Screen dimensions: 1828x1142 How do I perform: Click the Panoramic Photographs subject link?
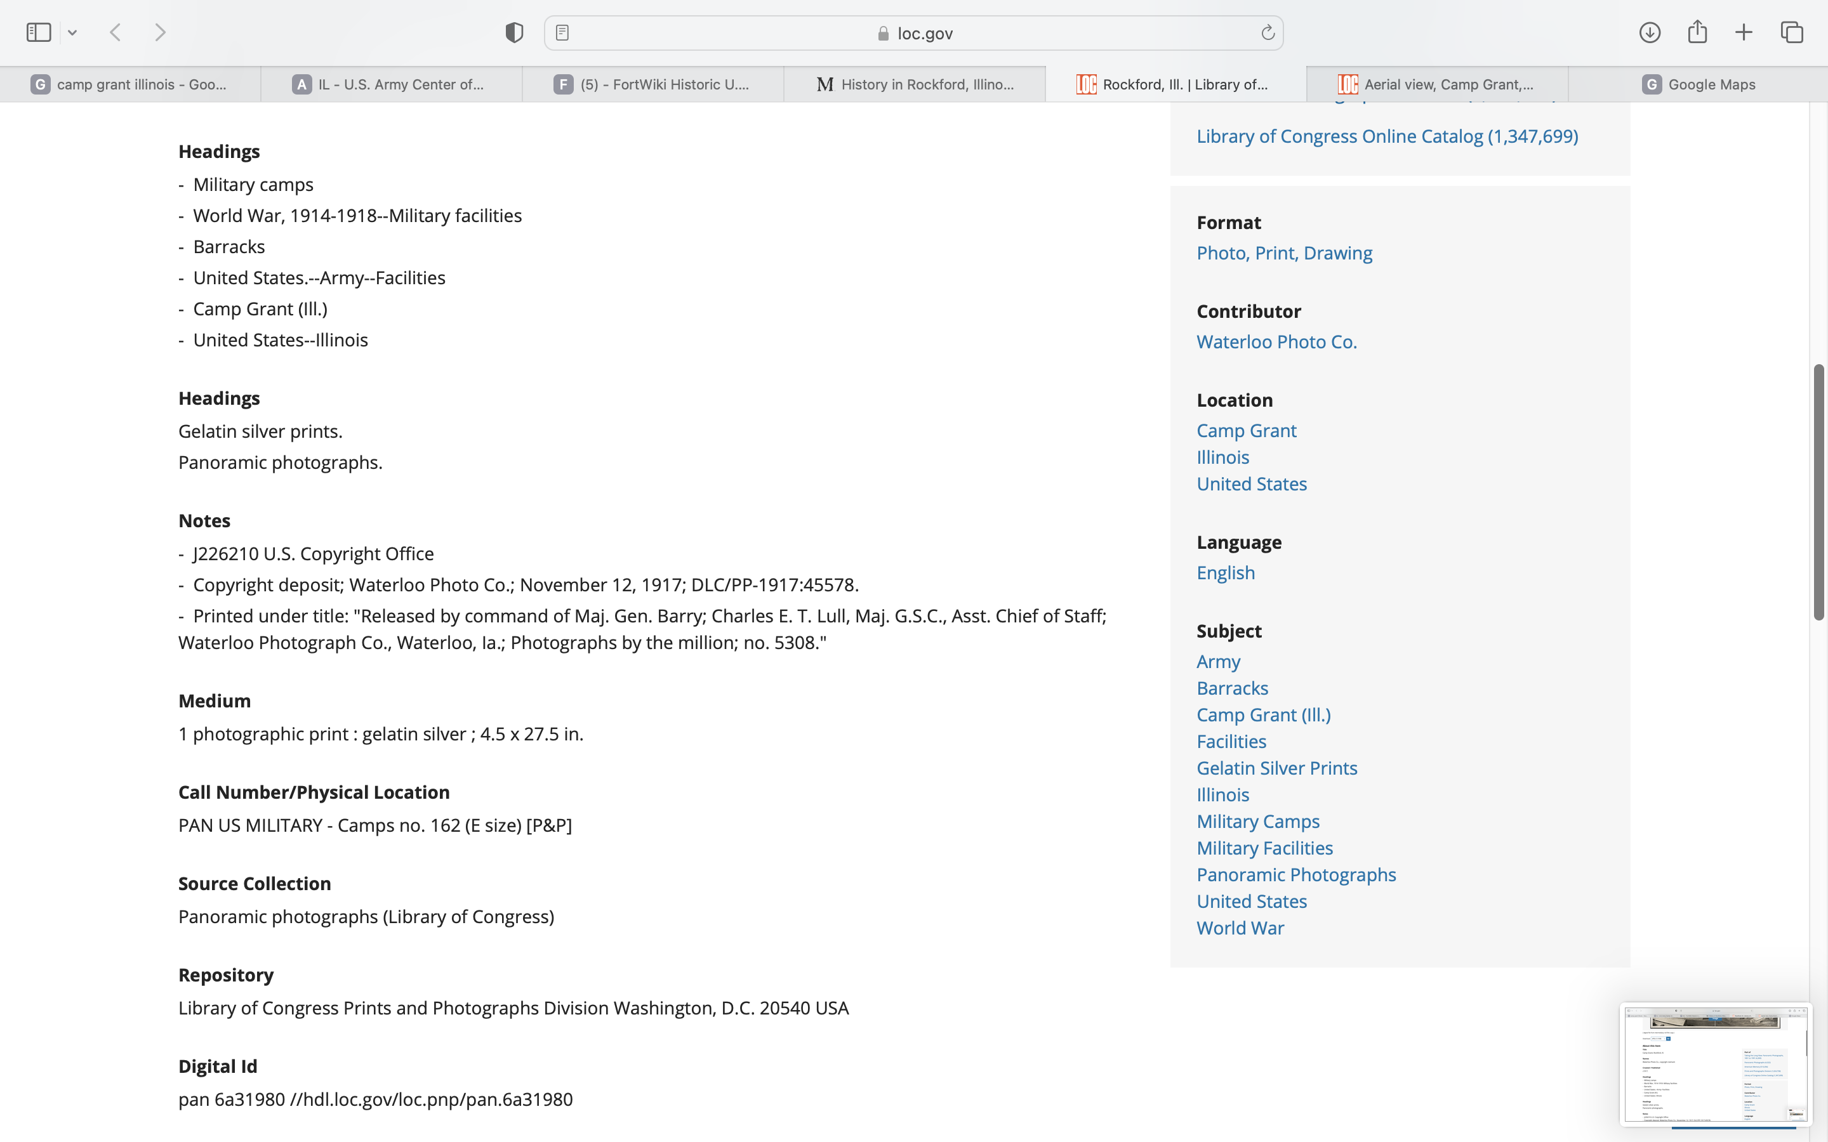[x=1295, y=875]
